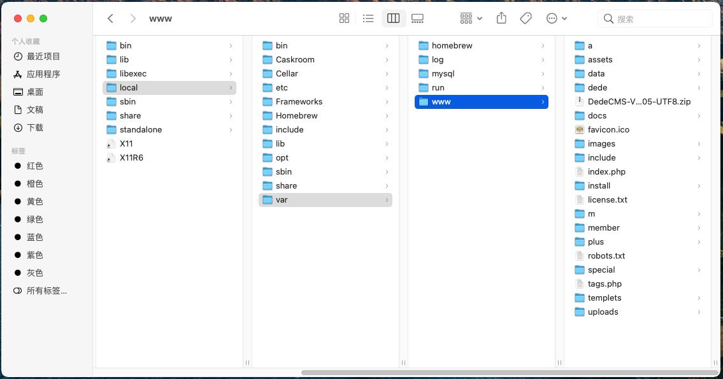723x379 pixels.
Task: Open 桌面 in the sidebar
Action: (x=29, y=92)
